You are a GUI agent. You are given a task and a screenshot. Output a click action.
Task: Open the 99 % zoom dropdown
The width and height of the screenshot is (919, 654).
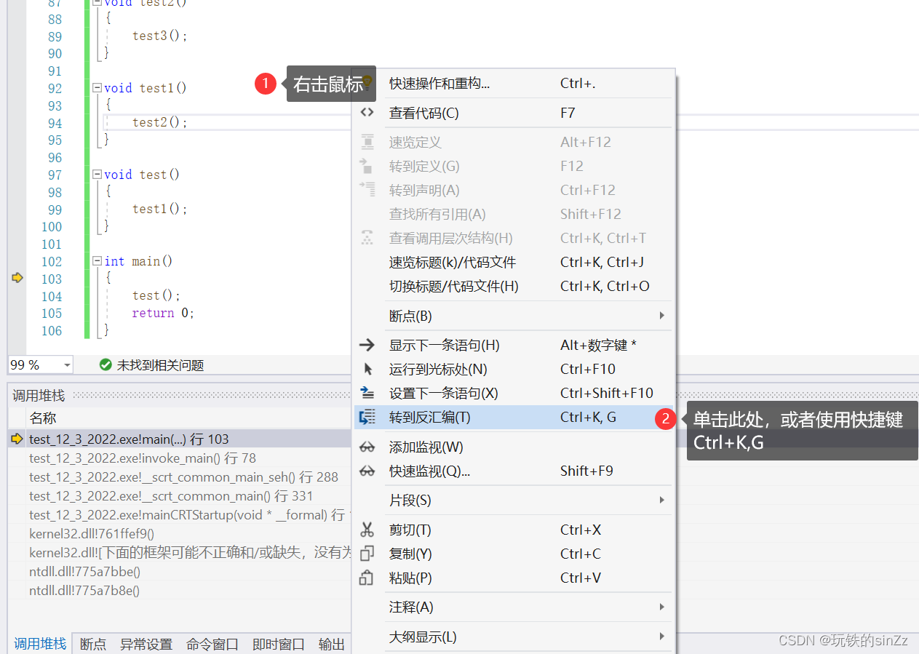67,365
